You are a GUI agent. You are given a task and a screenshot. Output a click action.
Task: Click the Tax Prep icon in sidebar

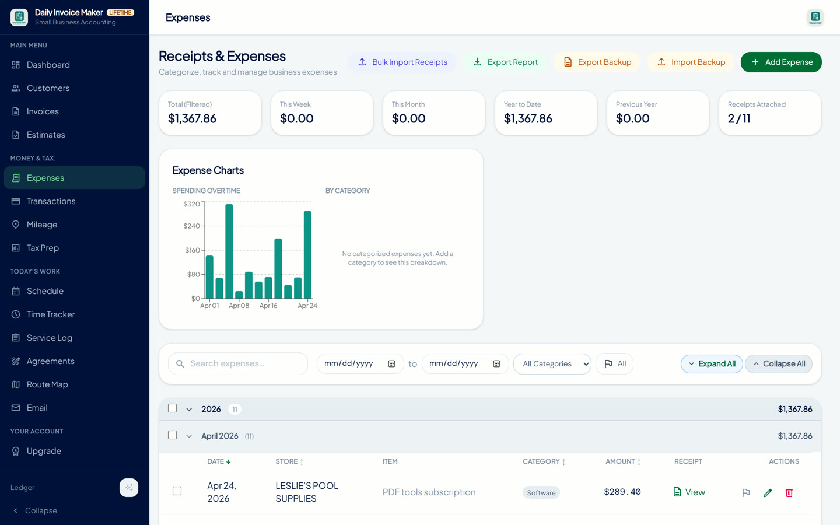pos(16,248)
